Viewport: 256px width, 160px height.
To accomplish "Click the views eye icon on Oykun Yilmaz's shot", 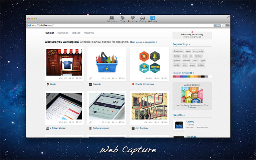I will coord(60,122).
